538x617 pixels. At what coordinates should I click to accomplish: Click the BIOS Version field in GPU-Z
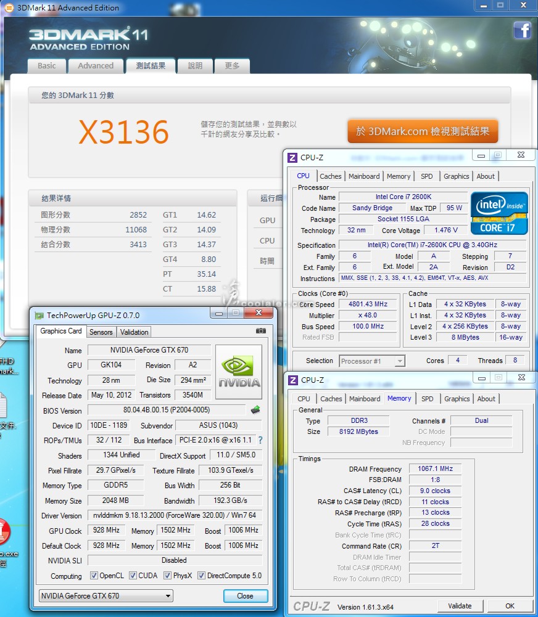167,410
